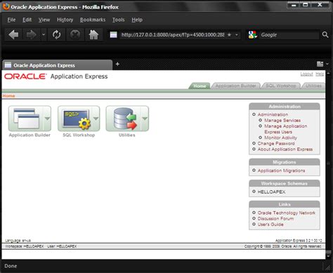The height and width of the screenshot is (273, 333).
Task: Reload the page with the refresh icon
Action: 56,34
